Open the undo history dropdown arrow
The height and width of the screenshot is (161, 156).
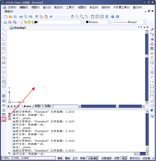pyautogui.click(x=60, y=17)
